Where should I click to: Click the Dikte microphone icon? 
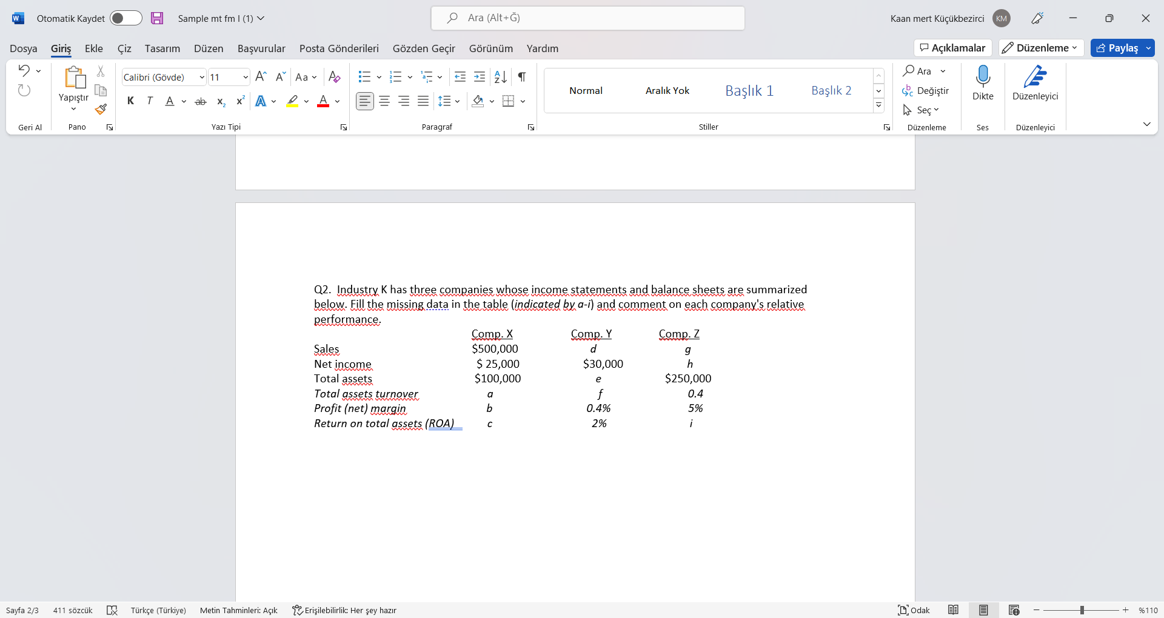(x=983, y=76)
